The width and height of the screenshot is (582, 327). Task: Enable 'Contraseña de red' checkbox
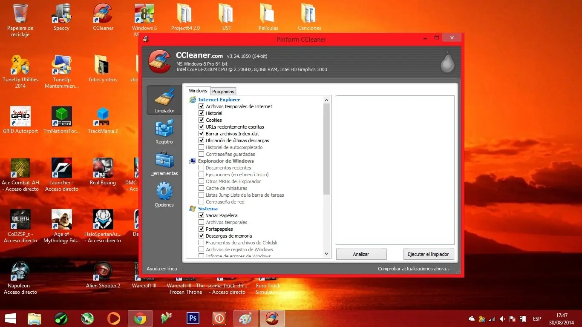tap(202, 202)
